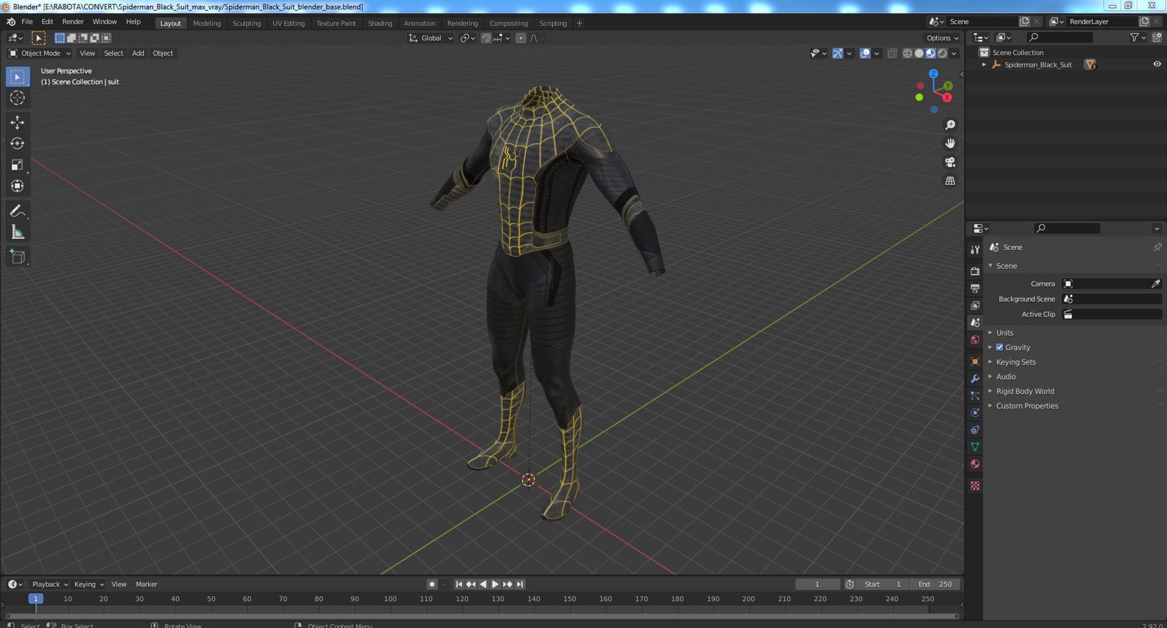Open the Options button in viewport header

coord(943,38)
